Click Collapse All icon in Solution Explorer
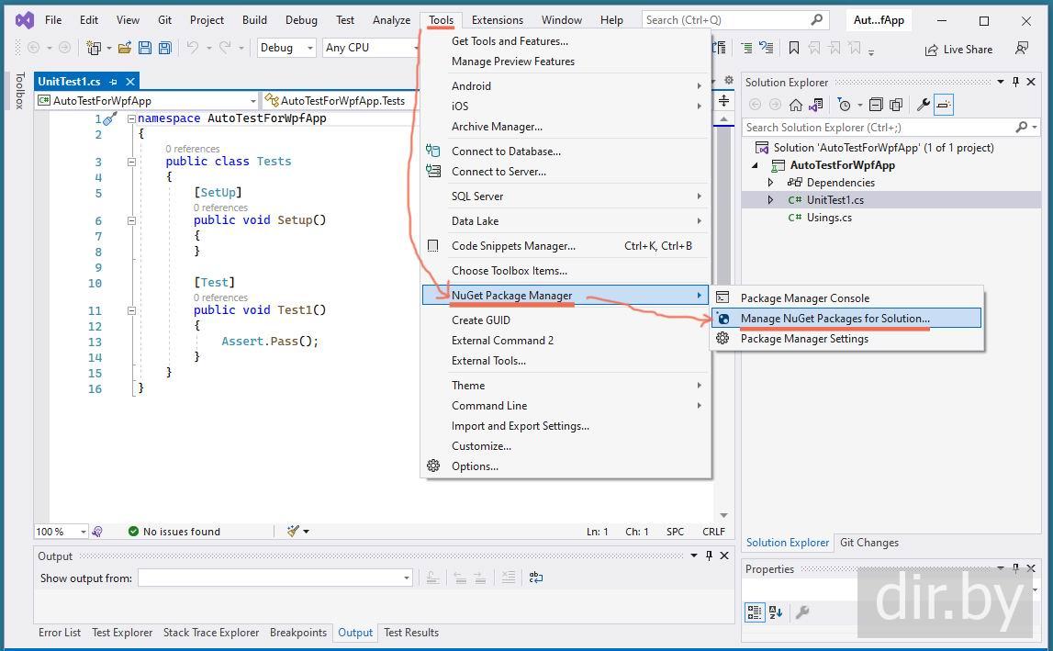1053x651 pixels. click(x=876, y=106)
